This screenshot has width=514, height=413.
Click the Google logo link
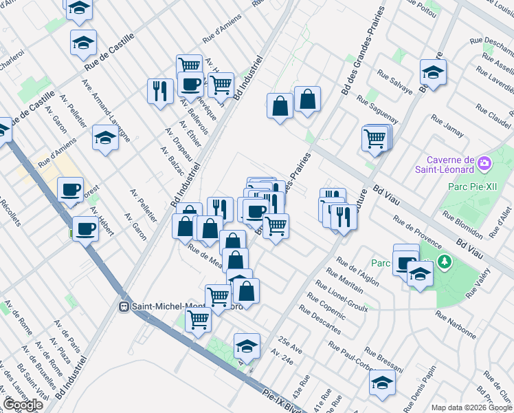23,405
